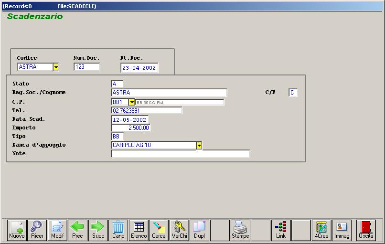Click the Tel. field 02-7623991
The width and height of the screenshot is (385, 244).
coord(147,110)
